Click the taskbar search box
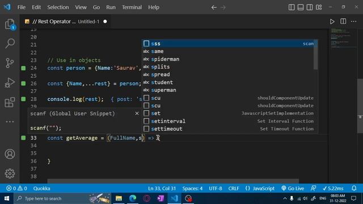 click(62, 198)
